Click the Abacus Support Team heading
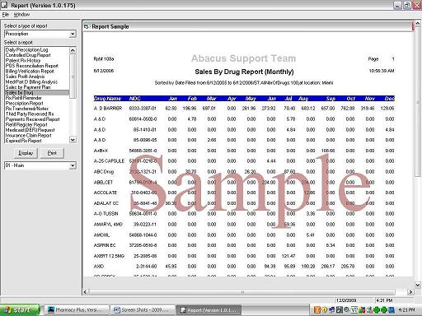The height and width of the screenshot is (316, 422). coord(244,58)
